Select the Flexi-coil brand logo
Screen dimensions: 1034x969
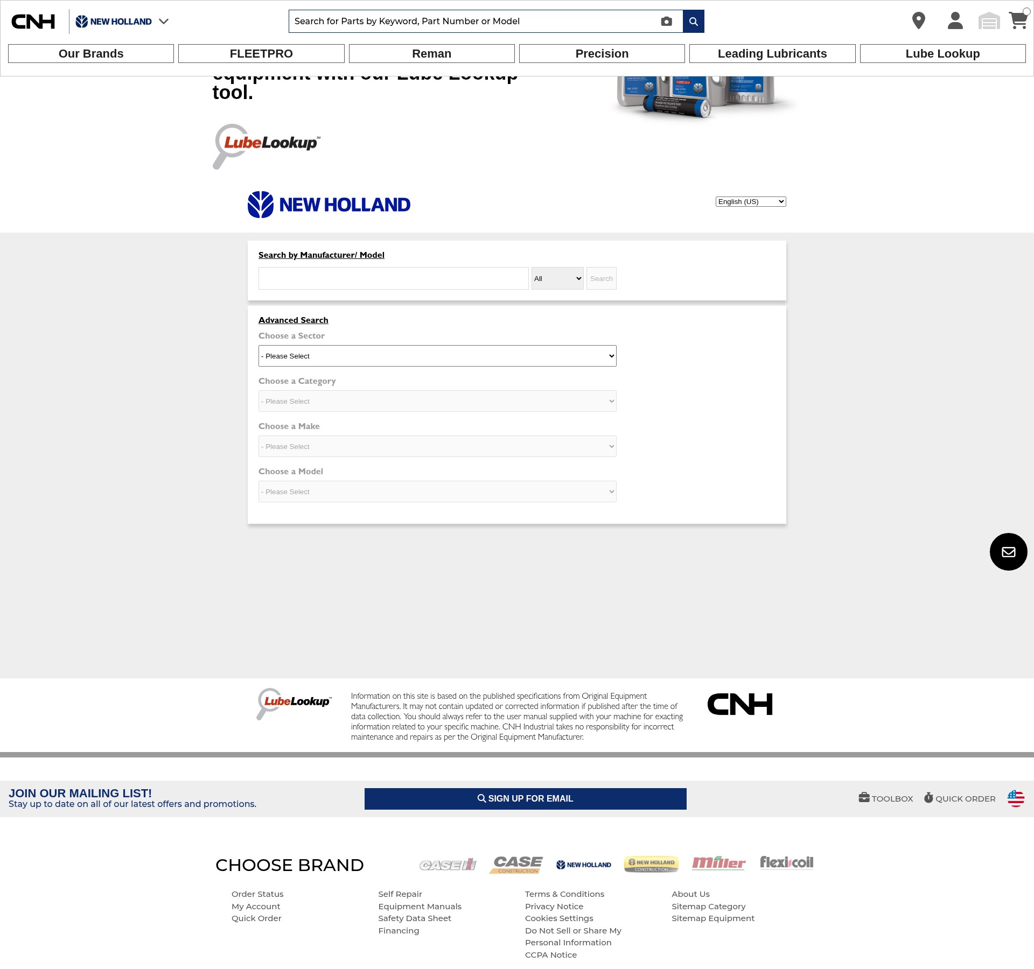pyautogui.click(x=787, y=862)
